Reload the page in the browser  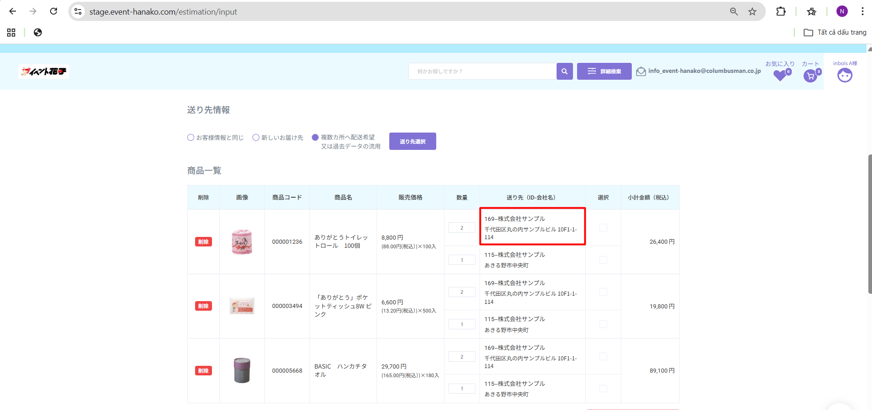(53, 11)
